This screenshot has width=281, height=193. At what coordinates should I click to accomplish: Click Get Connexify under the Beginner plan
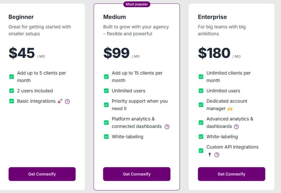[42, 174]
